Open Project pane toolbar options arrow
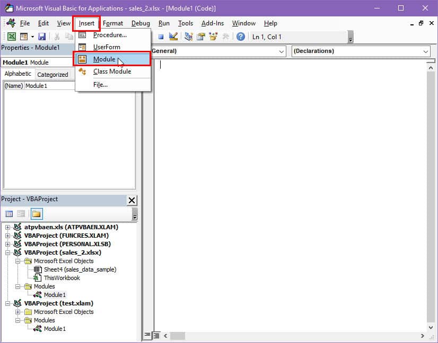 point(135,214)
